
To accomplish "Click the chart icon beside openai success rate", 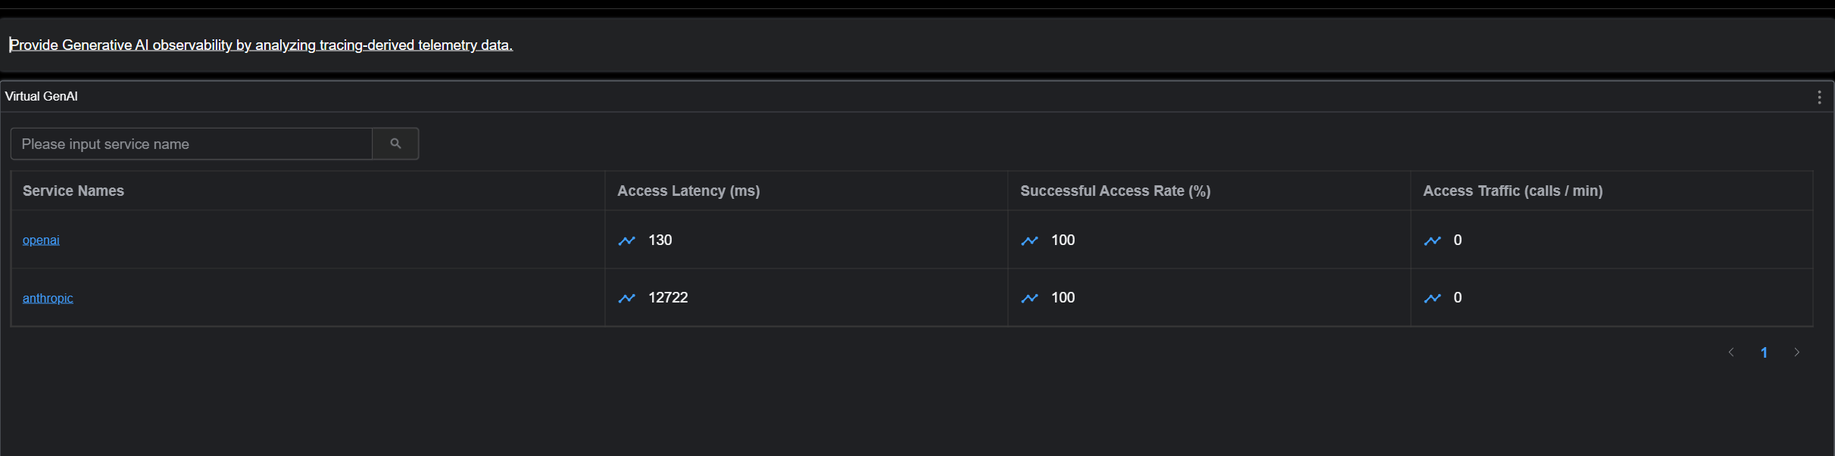I will tap(1028, 240).
